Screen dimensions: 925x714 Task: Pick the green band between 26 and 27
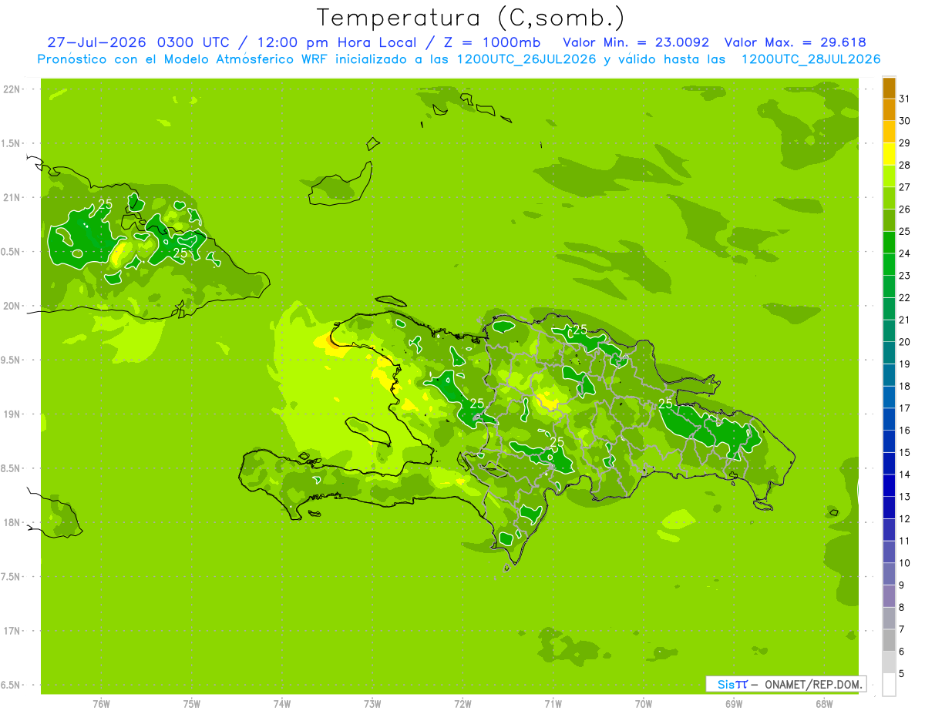click(889, 198)
